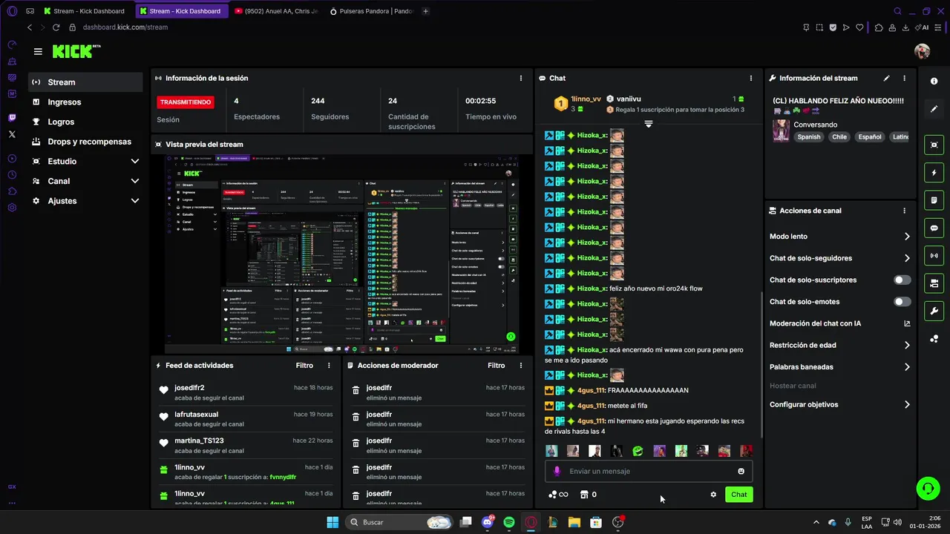This screenshot has height=534, width=950.
Task: Open the Kick hamburger menu
Action: coord(38,51)
